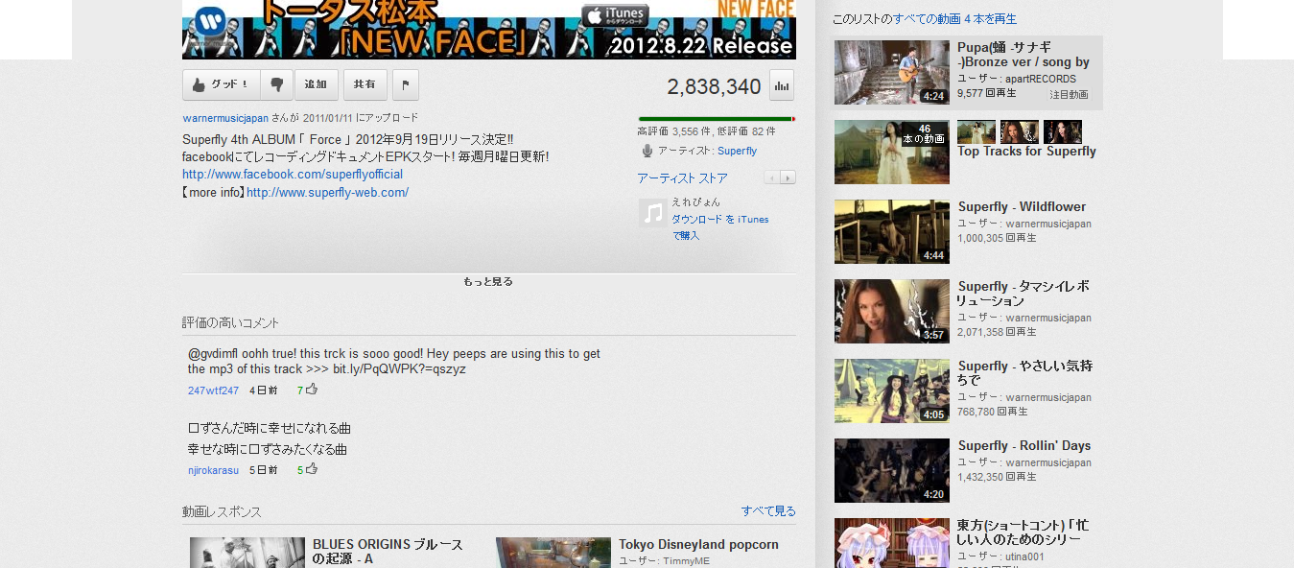Show video statistics bar chart icon
Image resolution: width=1294 pixels, height=568 pixels.
click(x=782, y=85)
